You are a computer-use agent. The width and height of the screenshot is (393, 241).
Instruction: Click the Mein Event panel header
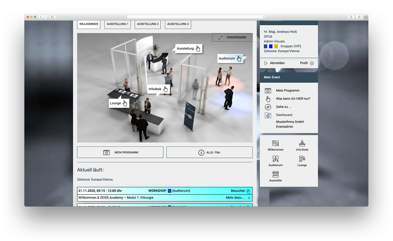pos(289,77)
